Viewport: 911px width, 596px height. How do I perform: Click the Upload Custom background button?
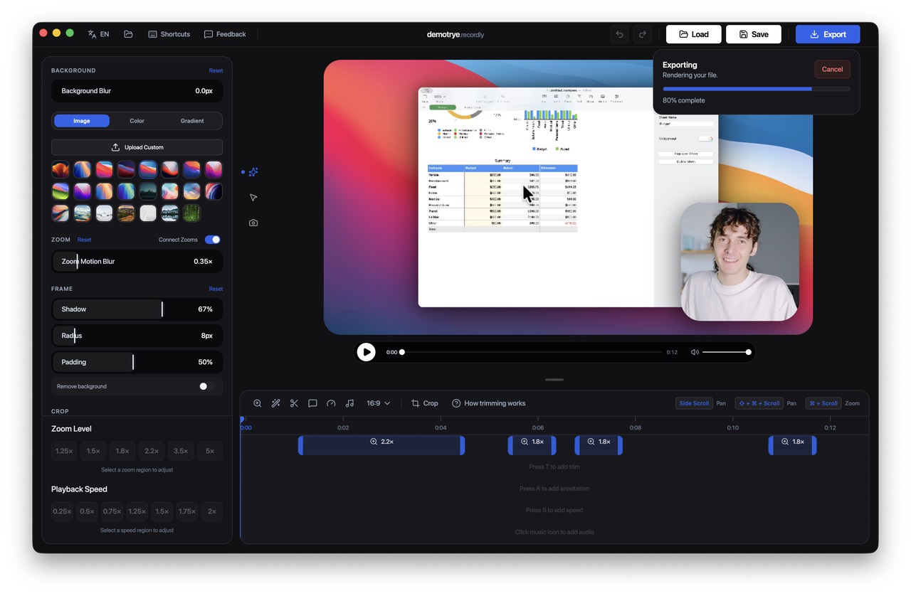point(137,147)
